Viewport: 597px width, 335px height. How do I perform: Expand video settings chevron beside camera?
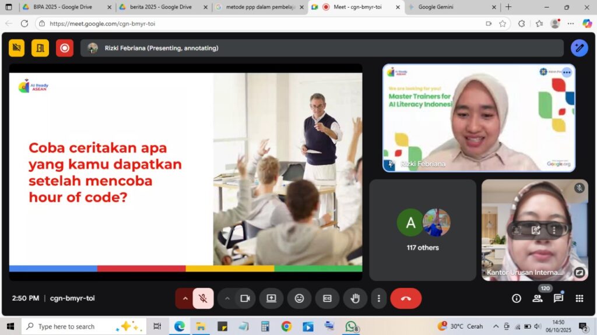point(227,298)
